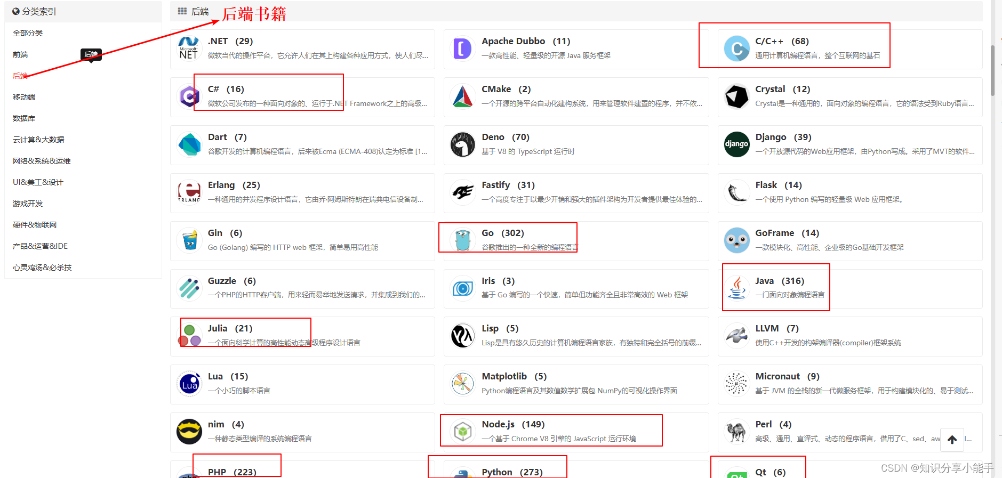Click the Flask horn icon
Image resolution: width=1002 pixels, height=478 pixels.
pos(736,192)
